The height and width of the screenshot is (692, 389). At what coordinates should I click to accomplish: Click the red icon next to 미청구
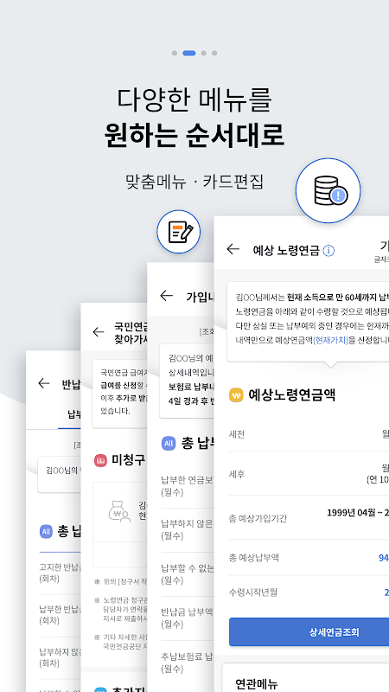click(x=100, y=461)
